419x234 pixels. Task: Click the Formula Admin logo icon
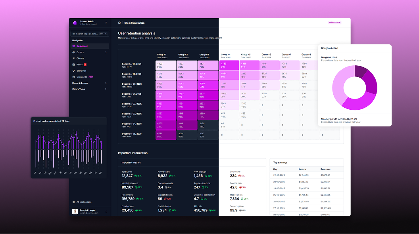click(74, 23)
